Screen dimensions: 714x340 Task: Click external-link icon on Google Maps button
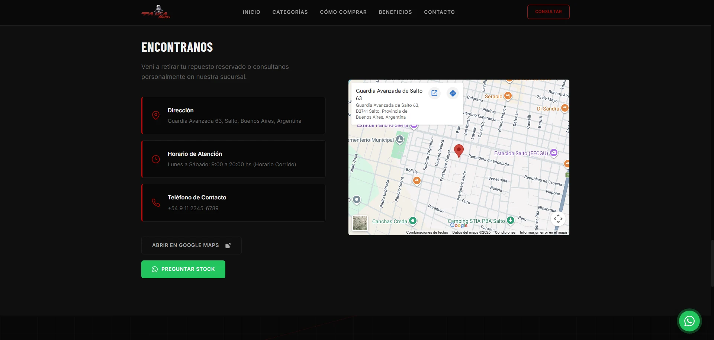[x=228, y=246]
